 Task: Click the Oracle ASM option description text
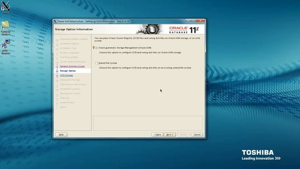[140, 53]
